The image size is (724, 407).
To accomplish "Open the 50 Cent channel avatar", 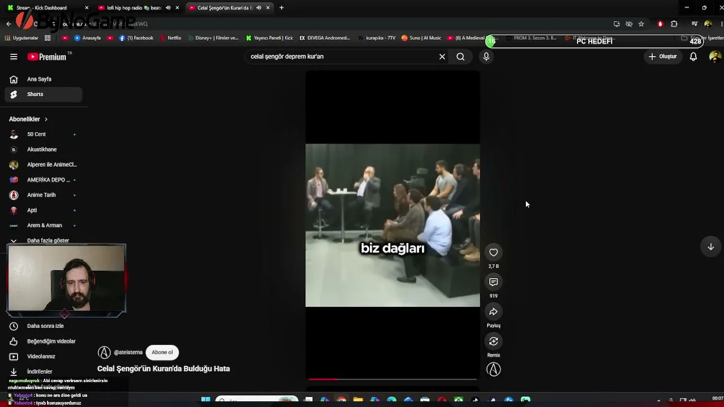I will click(x=14, y=135).
